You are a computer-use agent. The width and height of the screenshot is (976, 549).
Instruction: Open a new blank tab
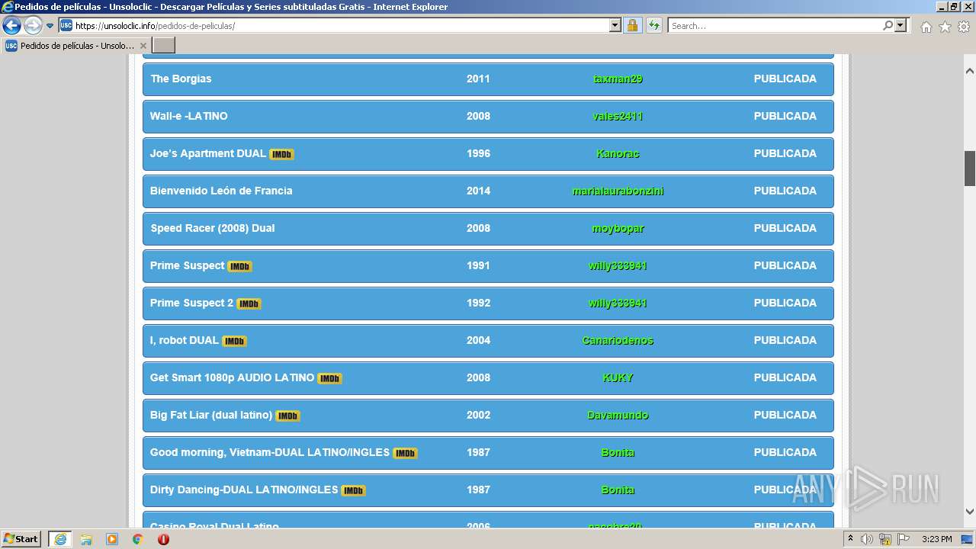pyautogui.click(x=163, y=46)
